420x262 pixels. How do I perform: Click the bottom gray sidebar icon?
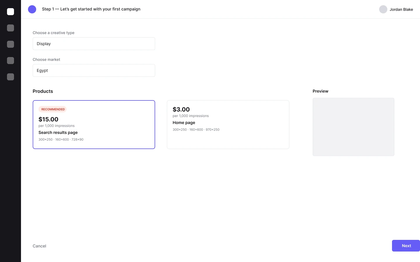(10, 77)
